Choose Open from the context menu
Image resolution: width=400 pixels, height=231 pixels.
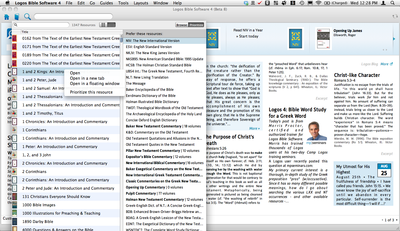pyautogui.click(x=95, y=73)
